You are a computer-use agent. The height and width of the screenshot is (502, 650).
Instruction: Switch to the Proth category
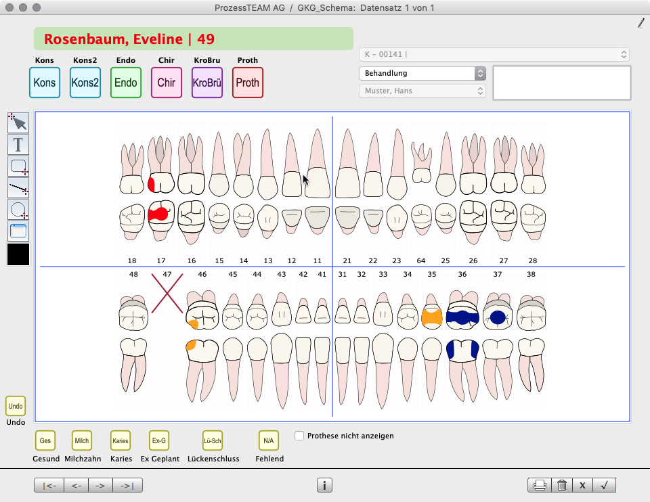247,83
